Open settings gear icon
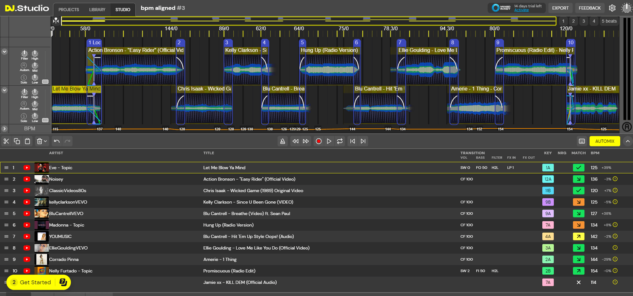The width and height of the screenshot is (633, 296). click(612, 8)
